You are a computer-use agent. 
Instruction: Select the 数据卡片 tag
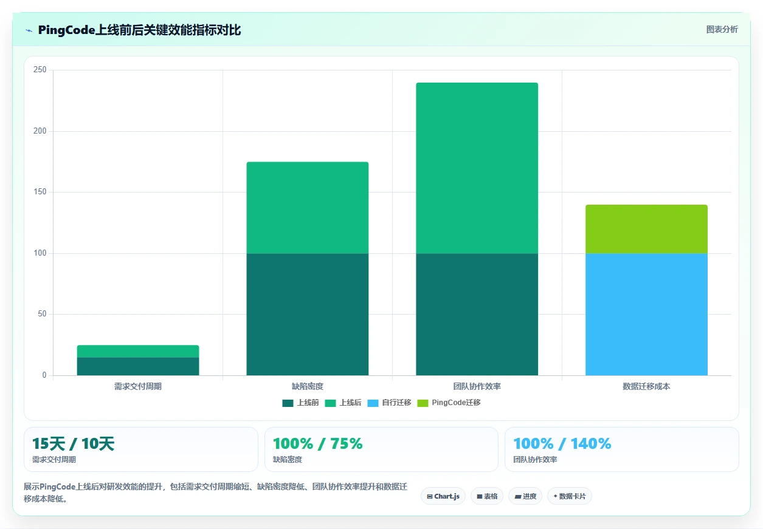[569, 496]
